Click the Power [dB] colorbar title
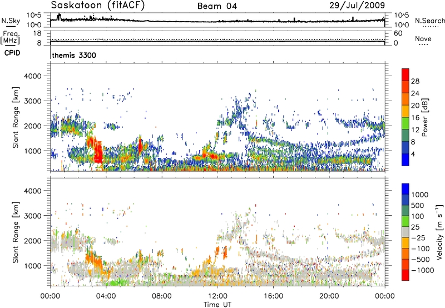The image size is (445, 308). point(424,117)
